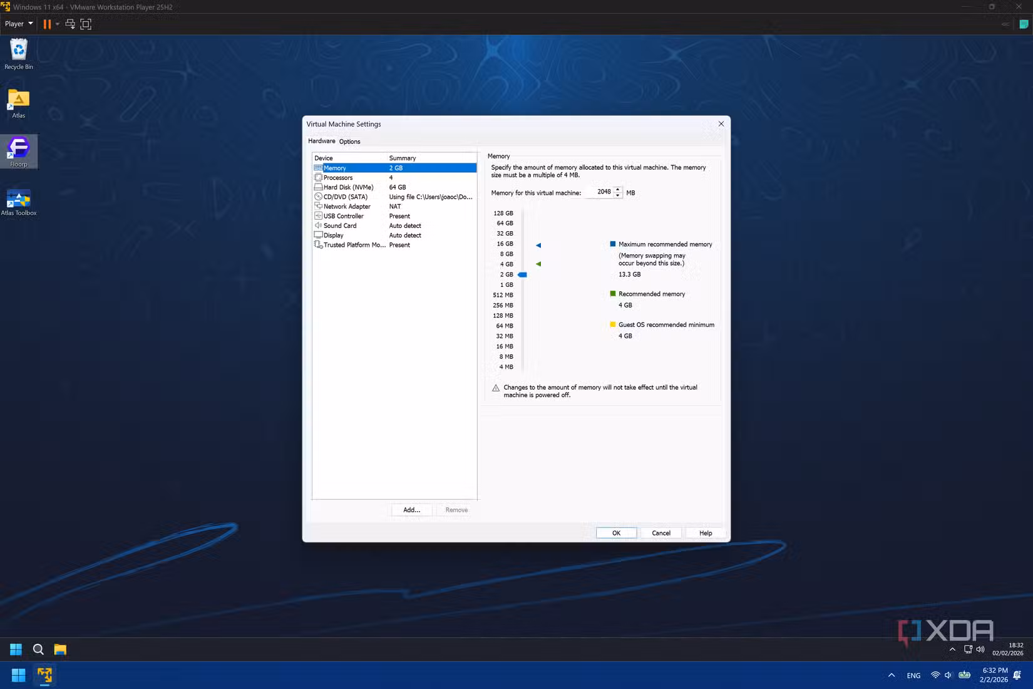Focus the memory MB input field

point(599,192)
